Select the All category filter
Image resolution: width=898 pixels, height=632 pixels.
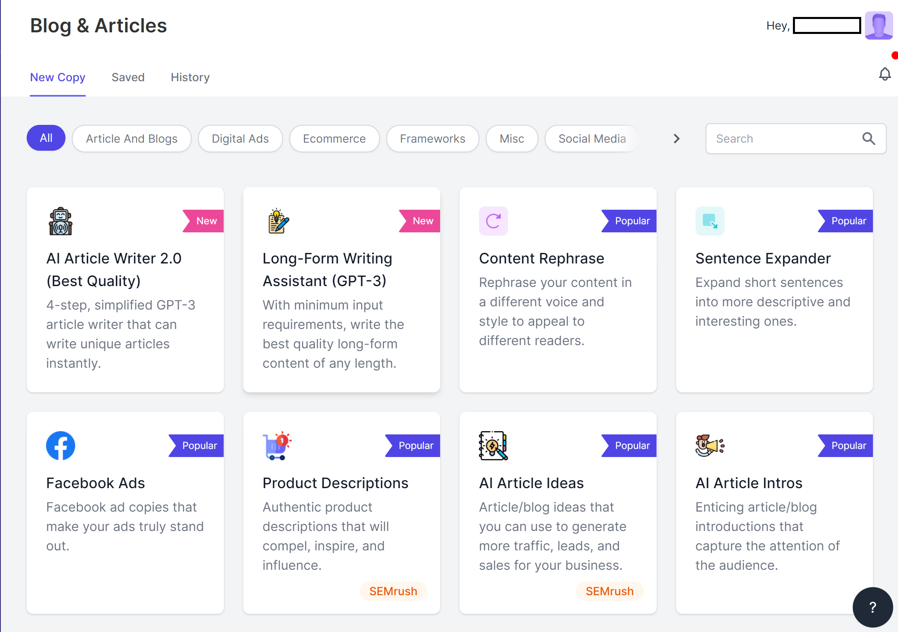[x=46, y=138]
